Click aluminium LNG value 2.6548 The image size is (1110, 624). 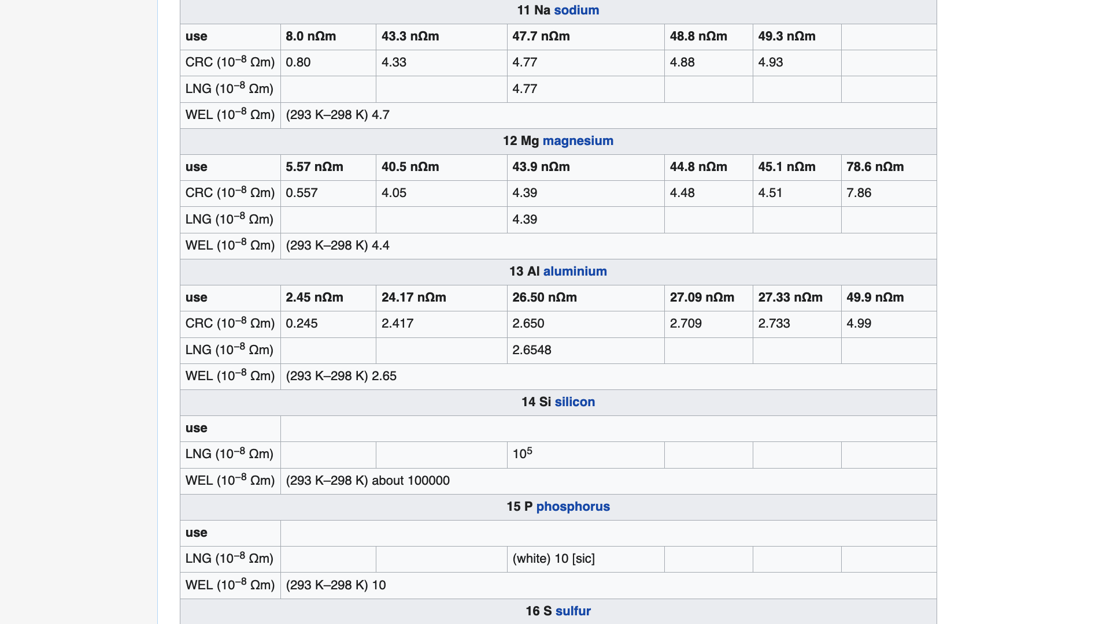point(531,350)
